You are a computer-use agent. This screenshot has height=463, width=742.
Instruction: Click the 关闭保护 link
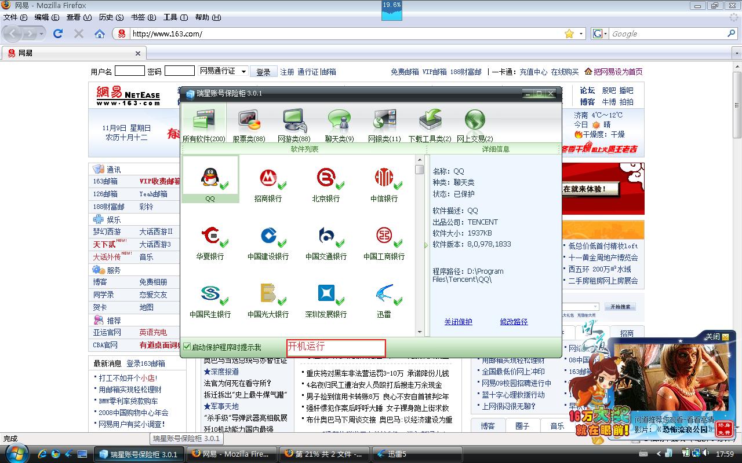(x=458, y=322)
